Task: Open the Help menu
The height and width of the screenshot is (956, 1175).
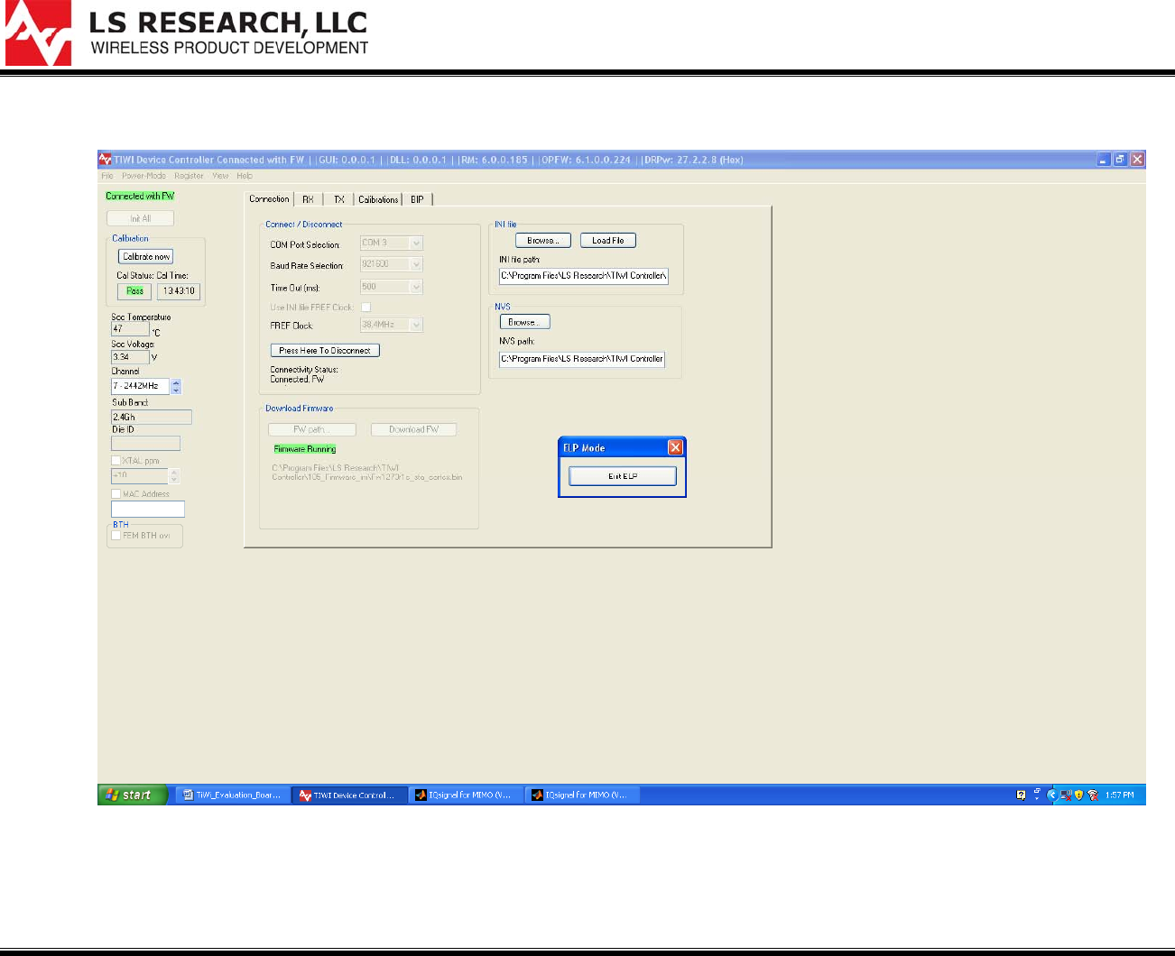Action: [x=245, y=176]
